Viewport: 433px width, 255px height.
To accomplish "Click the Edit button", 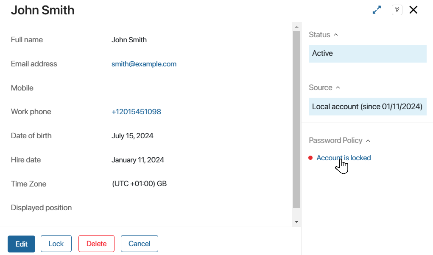I will tap(21, 244).
